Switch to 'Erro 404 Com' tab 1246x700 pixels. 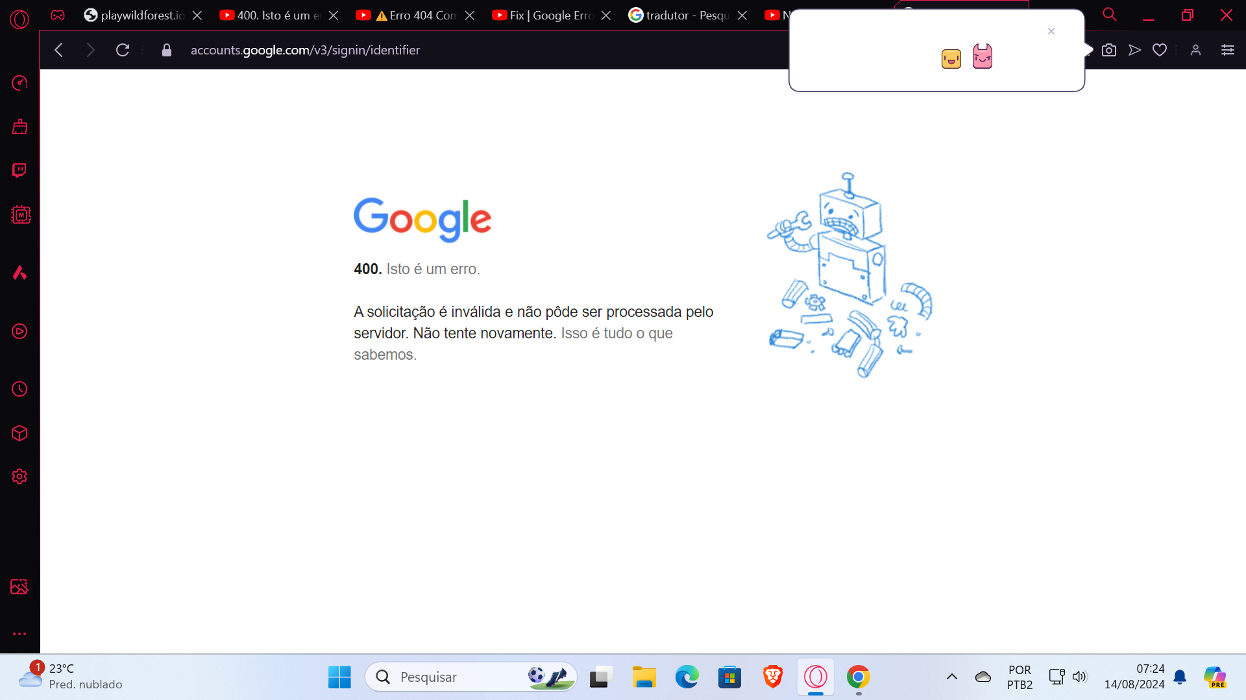(407, 15)
